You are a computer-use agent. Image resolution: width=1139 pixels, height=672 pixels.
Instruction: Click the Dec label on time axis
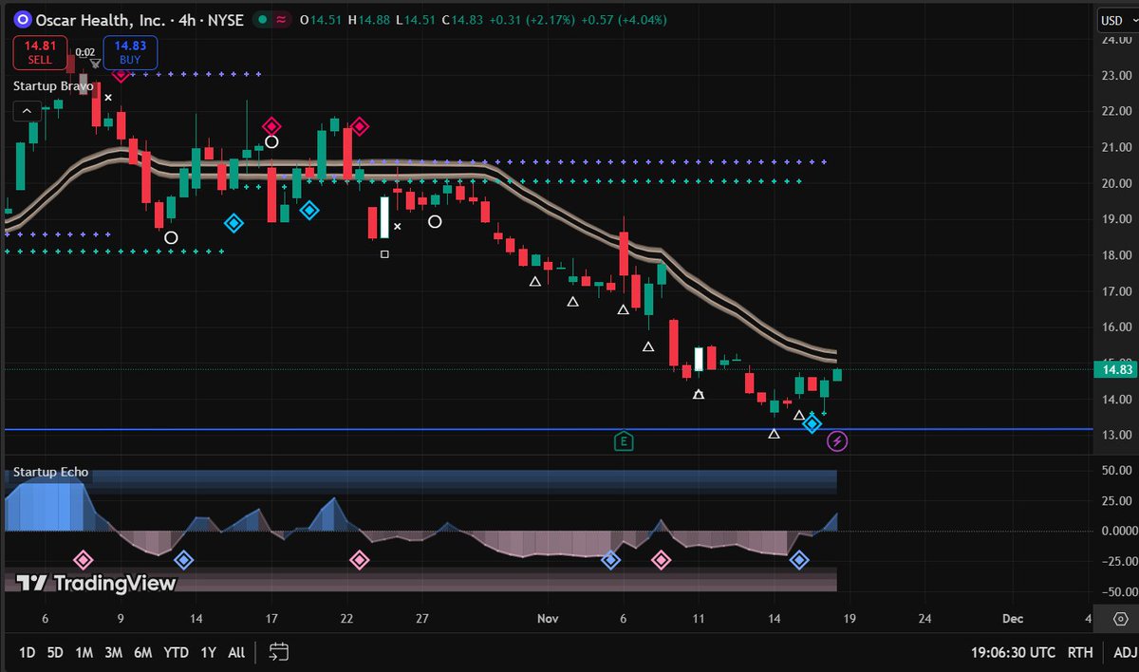pos(1013,618)
